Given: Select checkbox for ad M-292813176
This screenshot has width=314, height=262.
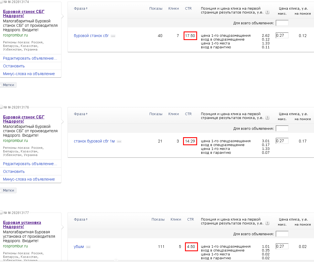Looking at the screenshot, I should (x=1, y=107).
